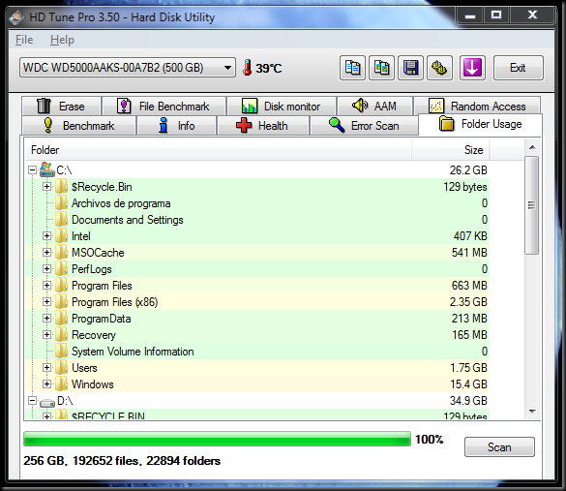566x491 pixels.
Task: Expand the Users folder node
Action: 46,367
